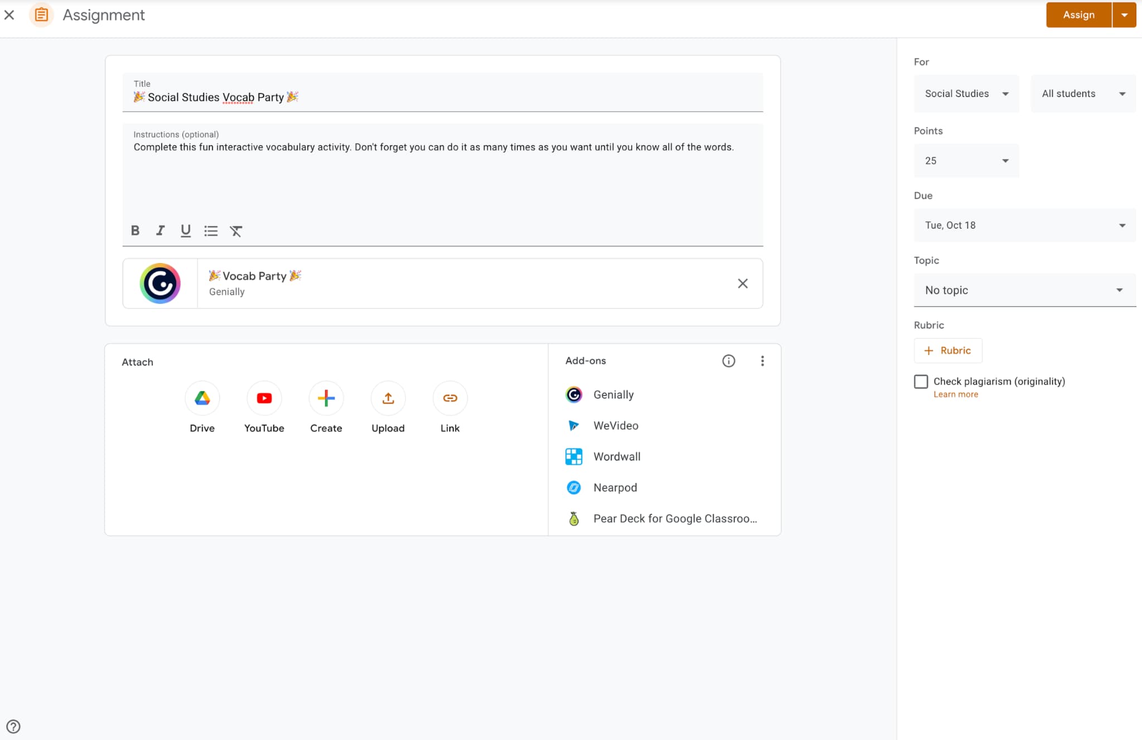1142x740 pixels.
Task: Click the Bold formatting icon
Action: coord(135,231)
